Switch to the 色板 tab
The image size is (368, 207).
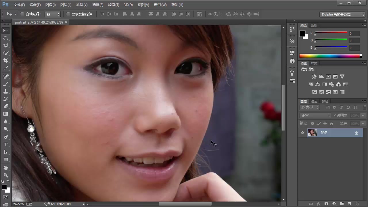tap(314, 25)
